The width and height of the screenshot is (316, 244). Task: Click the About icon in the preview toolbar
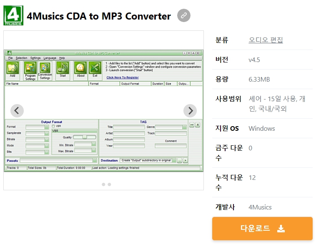pos(80,68)
